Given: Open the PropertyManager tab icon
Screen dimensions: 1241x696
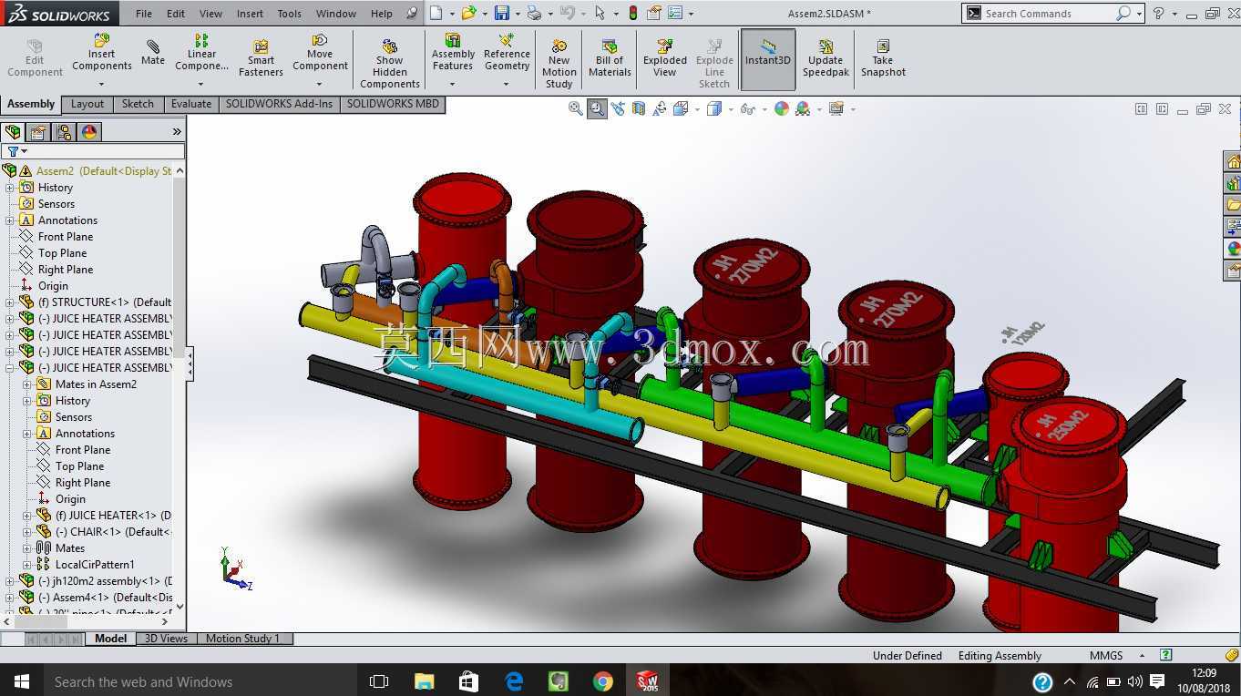Looking at the screenshot, I should pos(38,132).
